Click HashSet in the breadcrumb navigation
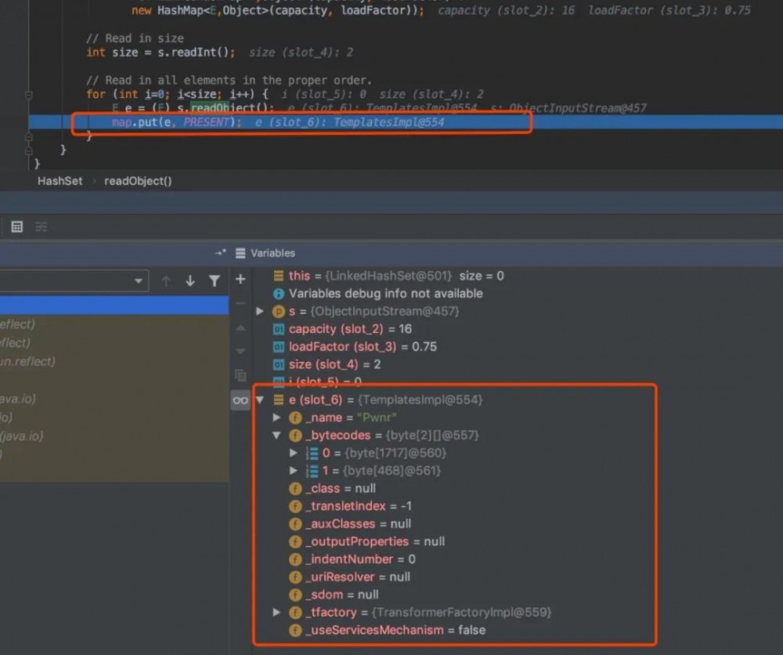The image size is (783, 655). point(60,181)
